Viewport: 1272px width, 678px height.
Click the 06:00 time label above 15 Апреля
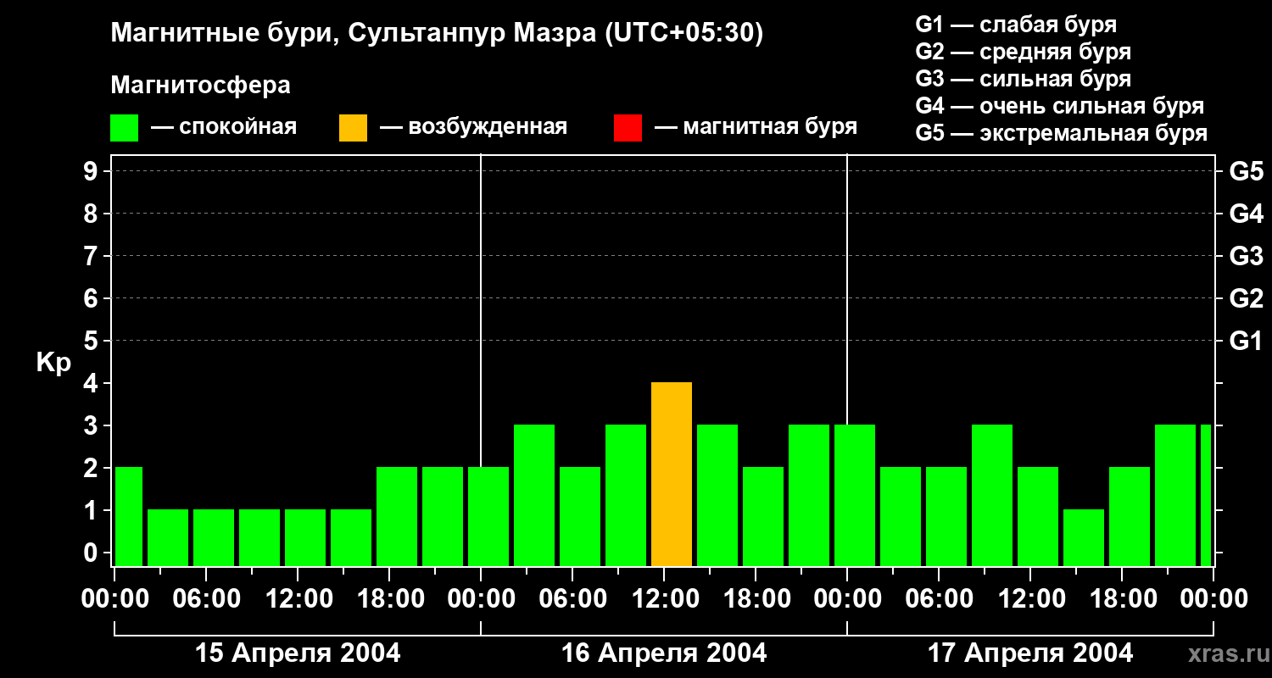point(206,599)
